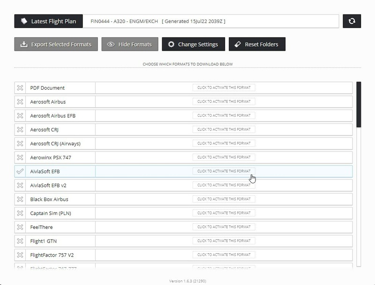Toggle the X mark for Captain Sim (PLN)
Viewport: 375px width, 285px height.
20,213
